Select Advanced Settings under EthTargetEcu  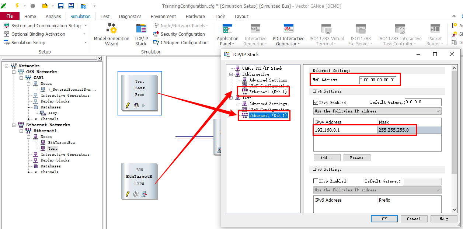pos(268,80)
